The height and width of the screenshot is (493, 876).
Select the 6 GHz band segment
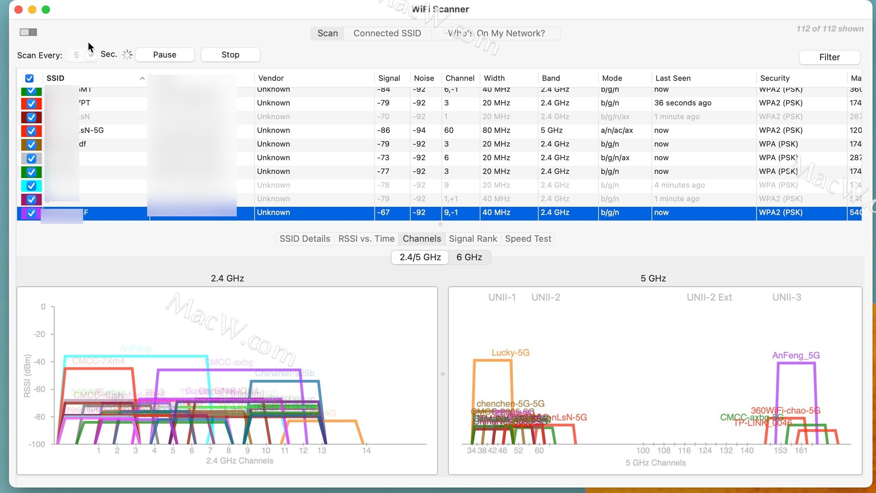tap(469, 257)
